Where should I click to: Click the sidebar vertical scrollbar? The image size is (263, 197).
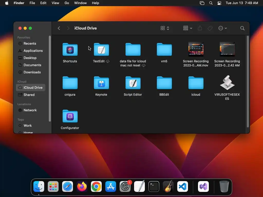point(50,78)
